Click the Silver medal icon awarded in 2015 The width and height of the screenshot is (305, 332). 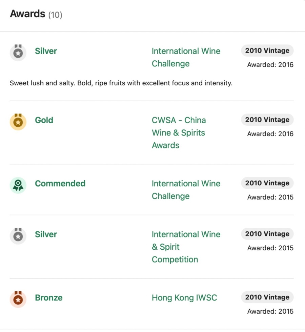click(x=18, y=236)
